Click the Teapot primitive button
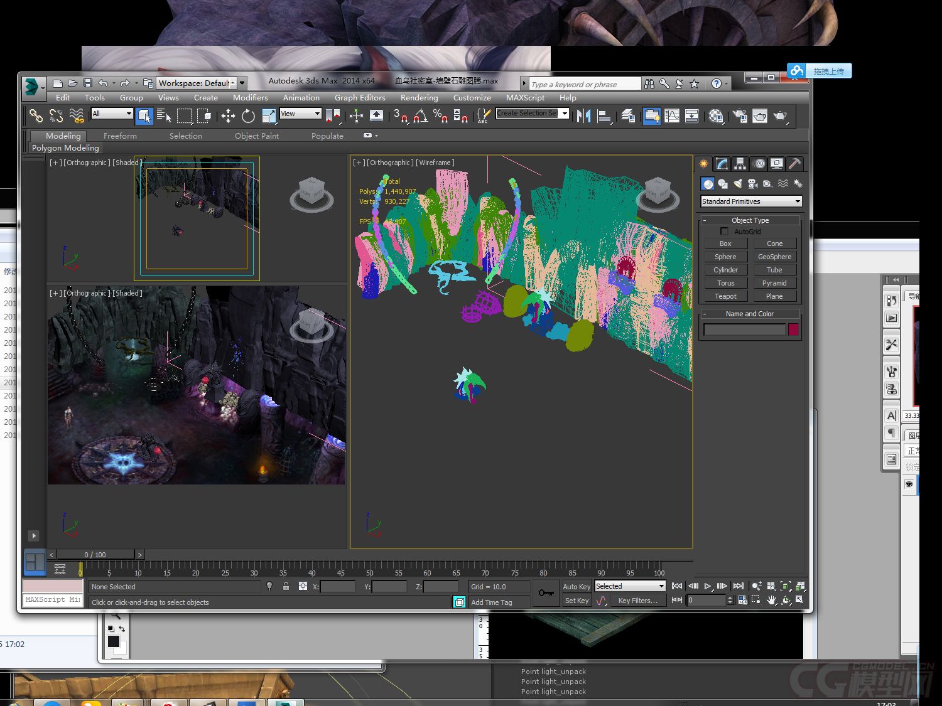942x706 pixels. point(725,296)
